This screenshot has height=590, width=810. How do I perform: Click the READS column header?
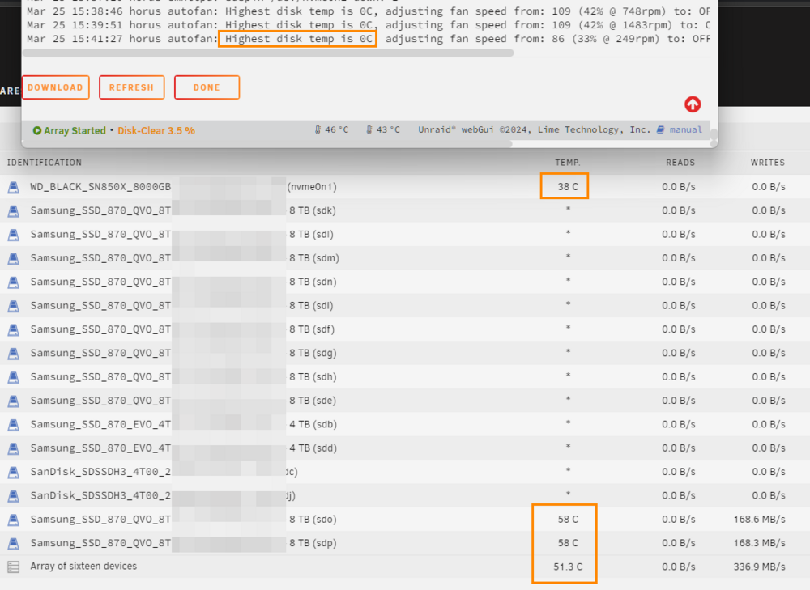click(x=680, y=163)
